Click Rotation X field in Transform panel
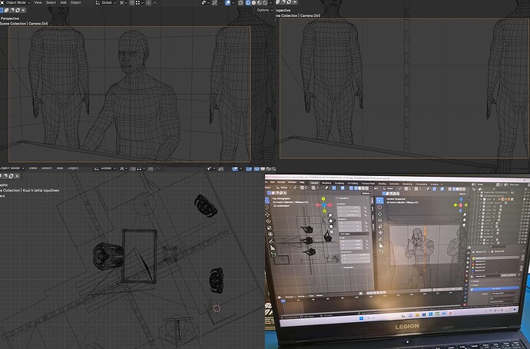 click(x=349, y=223)
